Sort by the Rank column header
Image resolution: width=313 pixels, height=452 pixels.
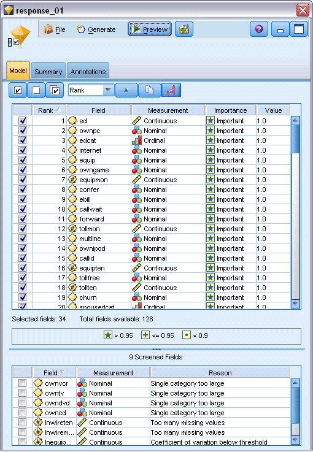point(49,110)
